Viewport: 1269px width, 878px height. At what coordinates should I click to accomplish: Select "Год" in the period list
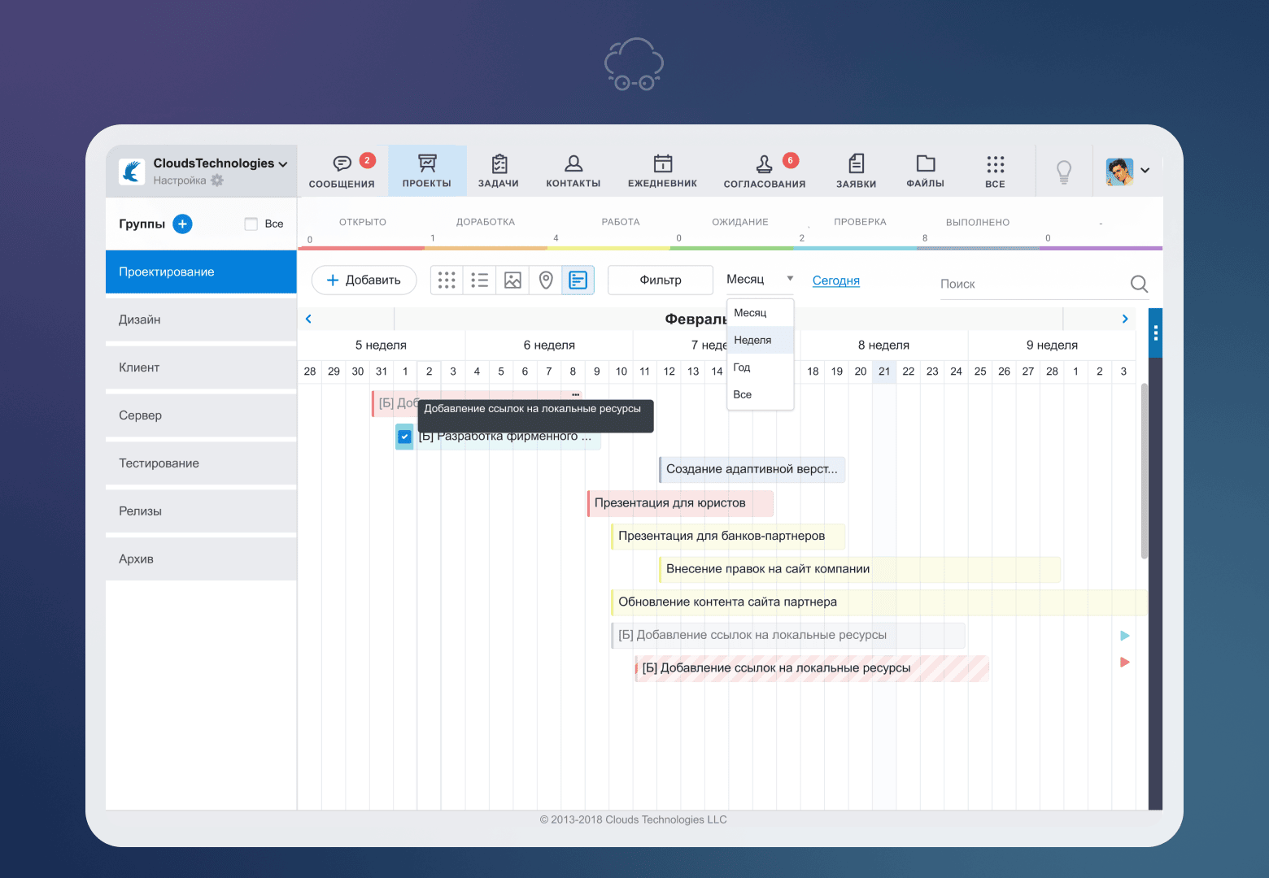742,367
